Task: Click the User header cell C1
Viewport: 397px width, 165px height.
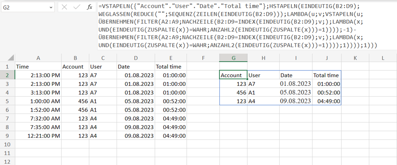Action: (x=103, y=67)
